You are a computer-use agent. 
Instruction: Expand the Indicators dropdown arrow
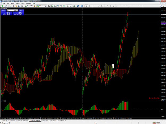pos(75,6)
